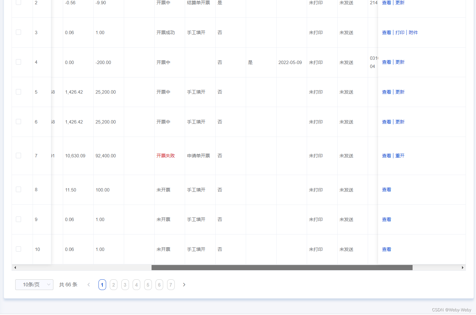This screenshot has width=476, height=315.
Task: Click 查看 link on the last row
Action: pos(386,249)
